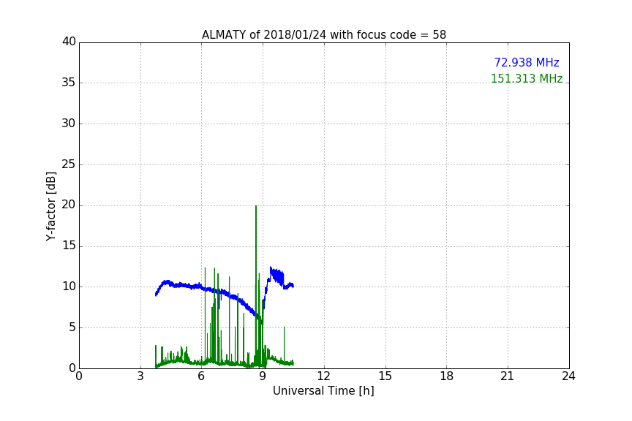Click the y-axis tick label '25'
This screenshot has width=632, height=421.
pos(69,164)
